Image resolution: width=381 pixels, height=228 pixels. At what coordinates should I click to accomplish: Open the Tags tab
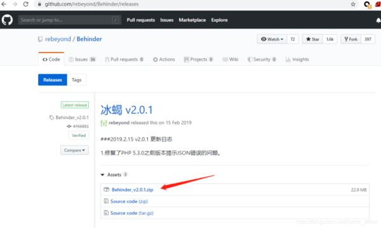click(x=77, y=80)
